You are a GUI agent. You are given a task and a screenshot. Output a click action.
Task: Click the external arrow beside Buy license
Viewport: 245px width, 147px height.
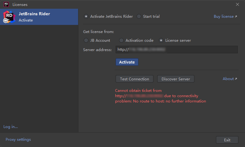pos(236,17)
